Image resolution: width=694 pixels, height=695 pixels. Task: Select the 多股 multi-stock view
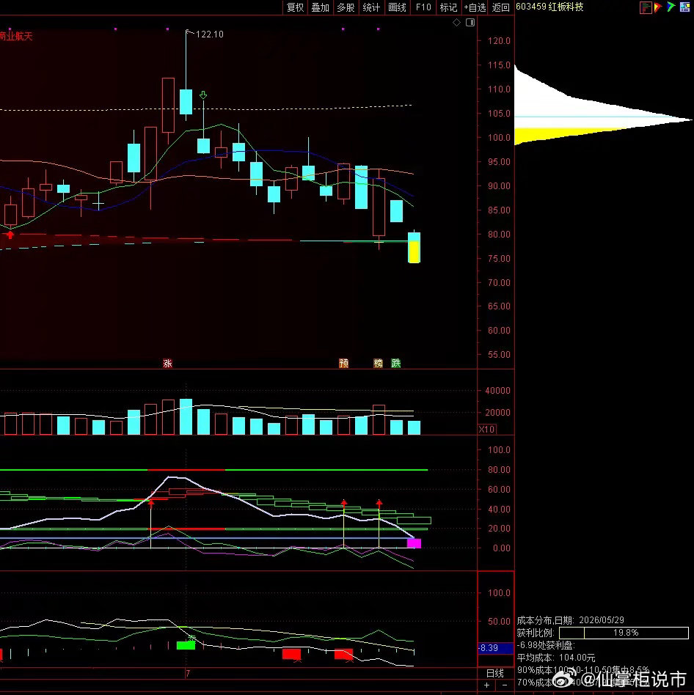point(346,7)
